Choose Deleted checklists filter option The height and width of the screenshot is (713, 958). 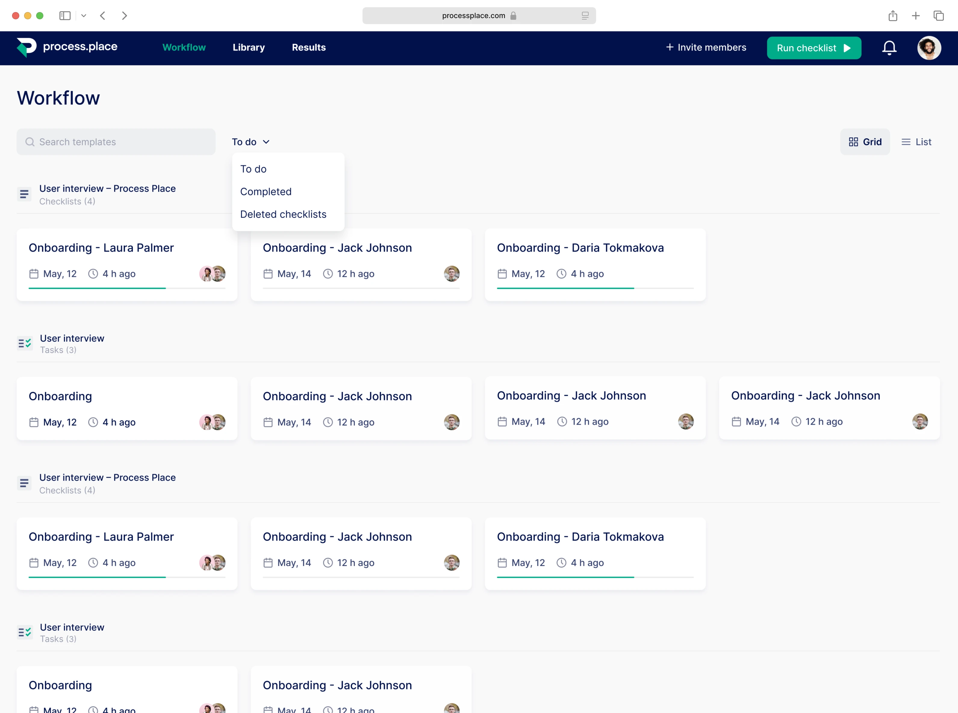[283, 214]
